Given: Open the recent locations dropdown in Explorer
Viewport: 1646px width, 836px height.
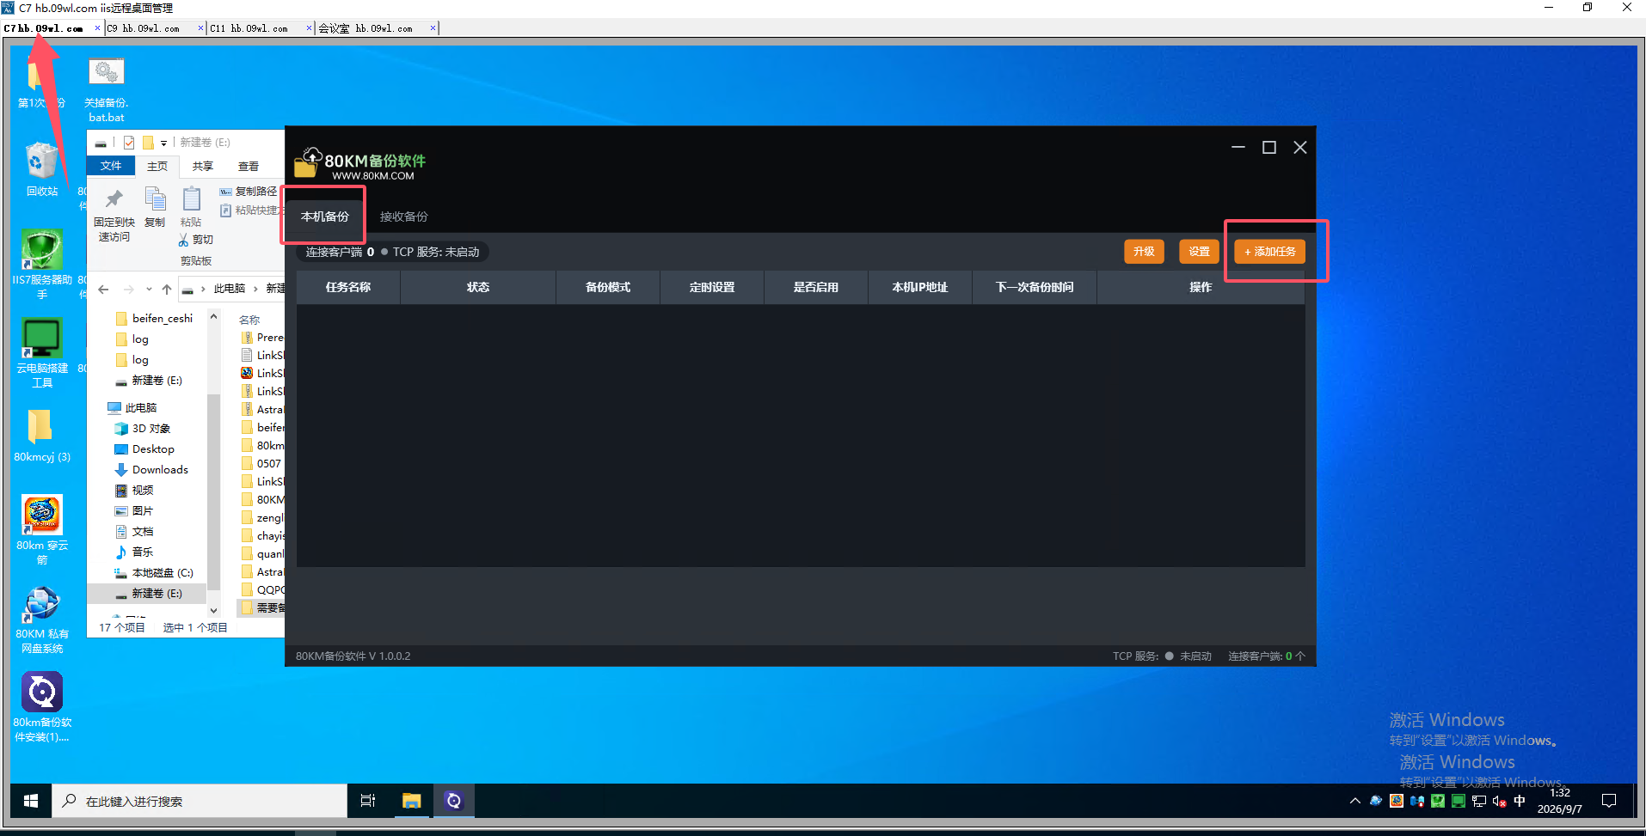Looking at the screenshot, I should (149, 289).
